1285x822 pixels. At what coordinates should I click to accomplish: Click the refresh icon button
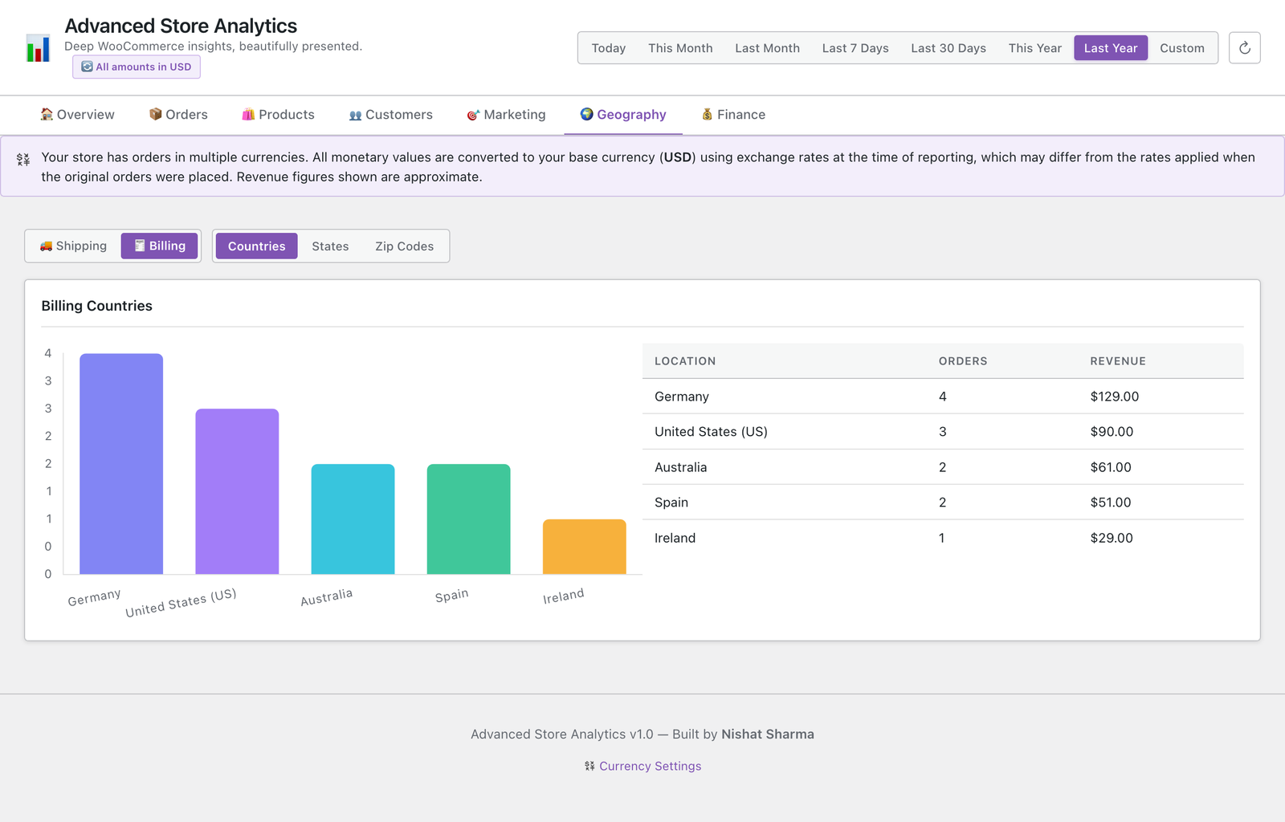(x=1244, y=48)
